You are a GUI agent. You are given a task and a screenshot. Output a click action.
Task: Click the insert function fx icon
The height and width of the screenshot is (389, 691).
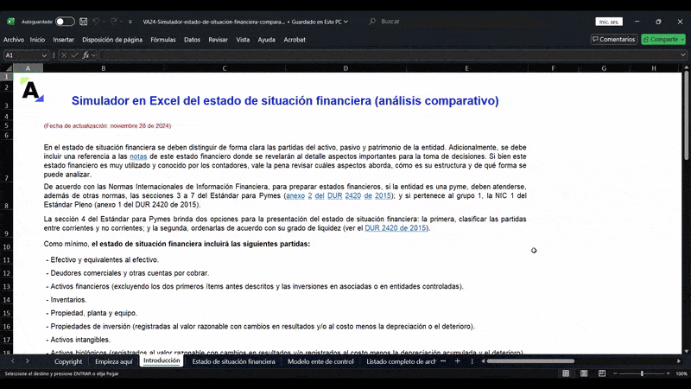click(x=86, y=54)
